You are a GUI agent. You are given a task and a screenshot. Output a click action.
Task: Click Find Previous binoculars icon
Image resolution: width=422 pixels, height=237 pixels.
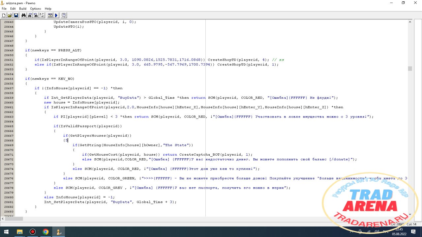36,15
